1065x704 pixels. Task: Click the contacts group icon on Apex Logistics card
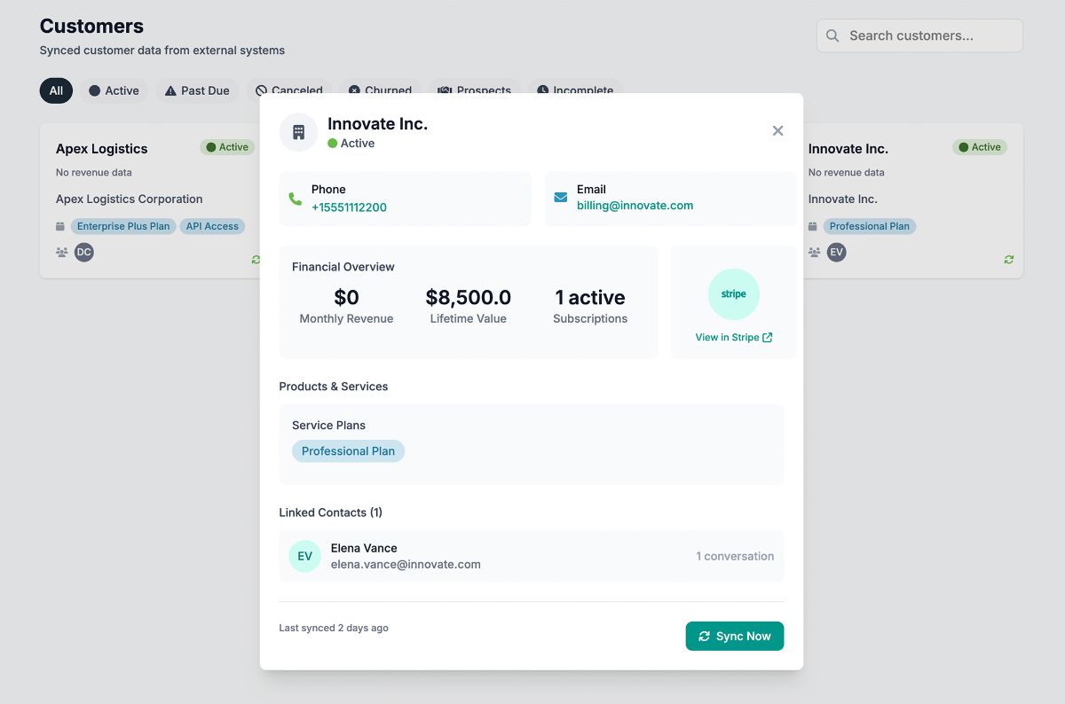(x=61, y=253)
